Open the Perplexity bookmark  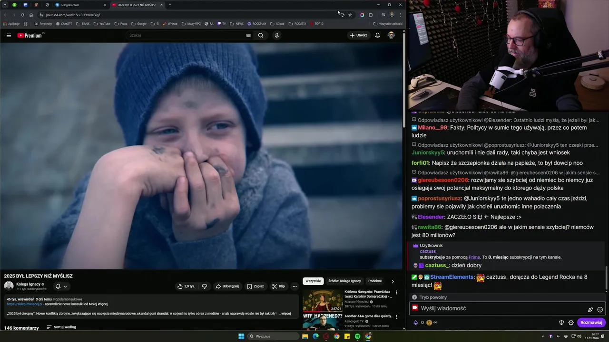coord(43,24)
